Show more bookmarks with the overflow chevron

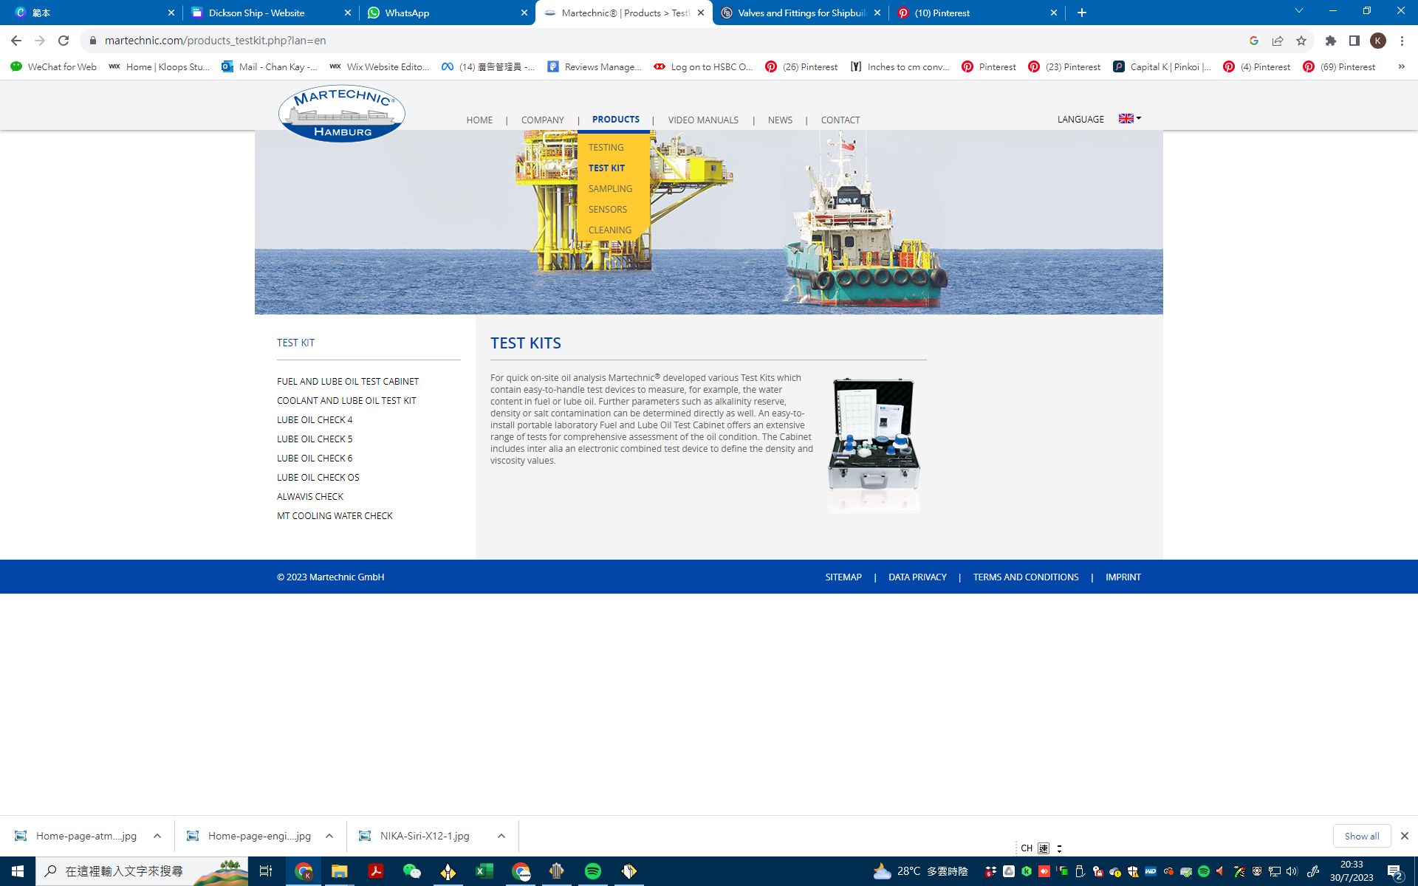(1401, 66)
